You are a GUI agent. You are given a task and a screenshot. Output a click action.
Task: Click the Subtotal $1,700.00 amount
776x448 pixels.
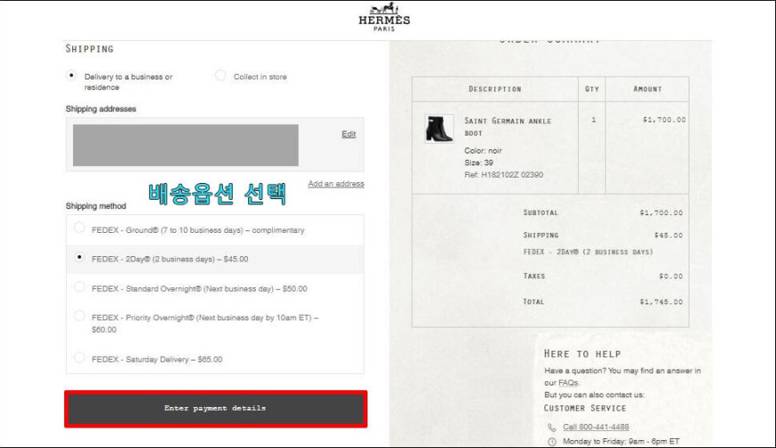pos(661,213)
